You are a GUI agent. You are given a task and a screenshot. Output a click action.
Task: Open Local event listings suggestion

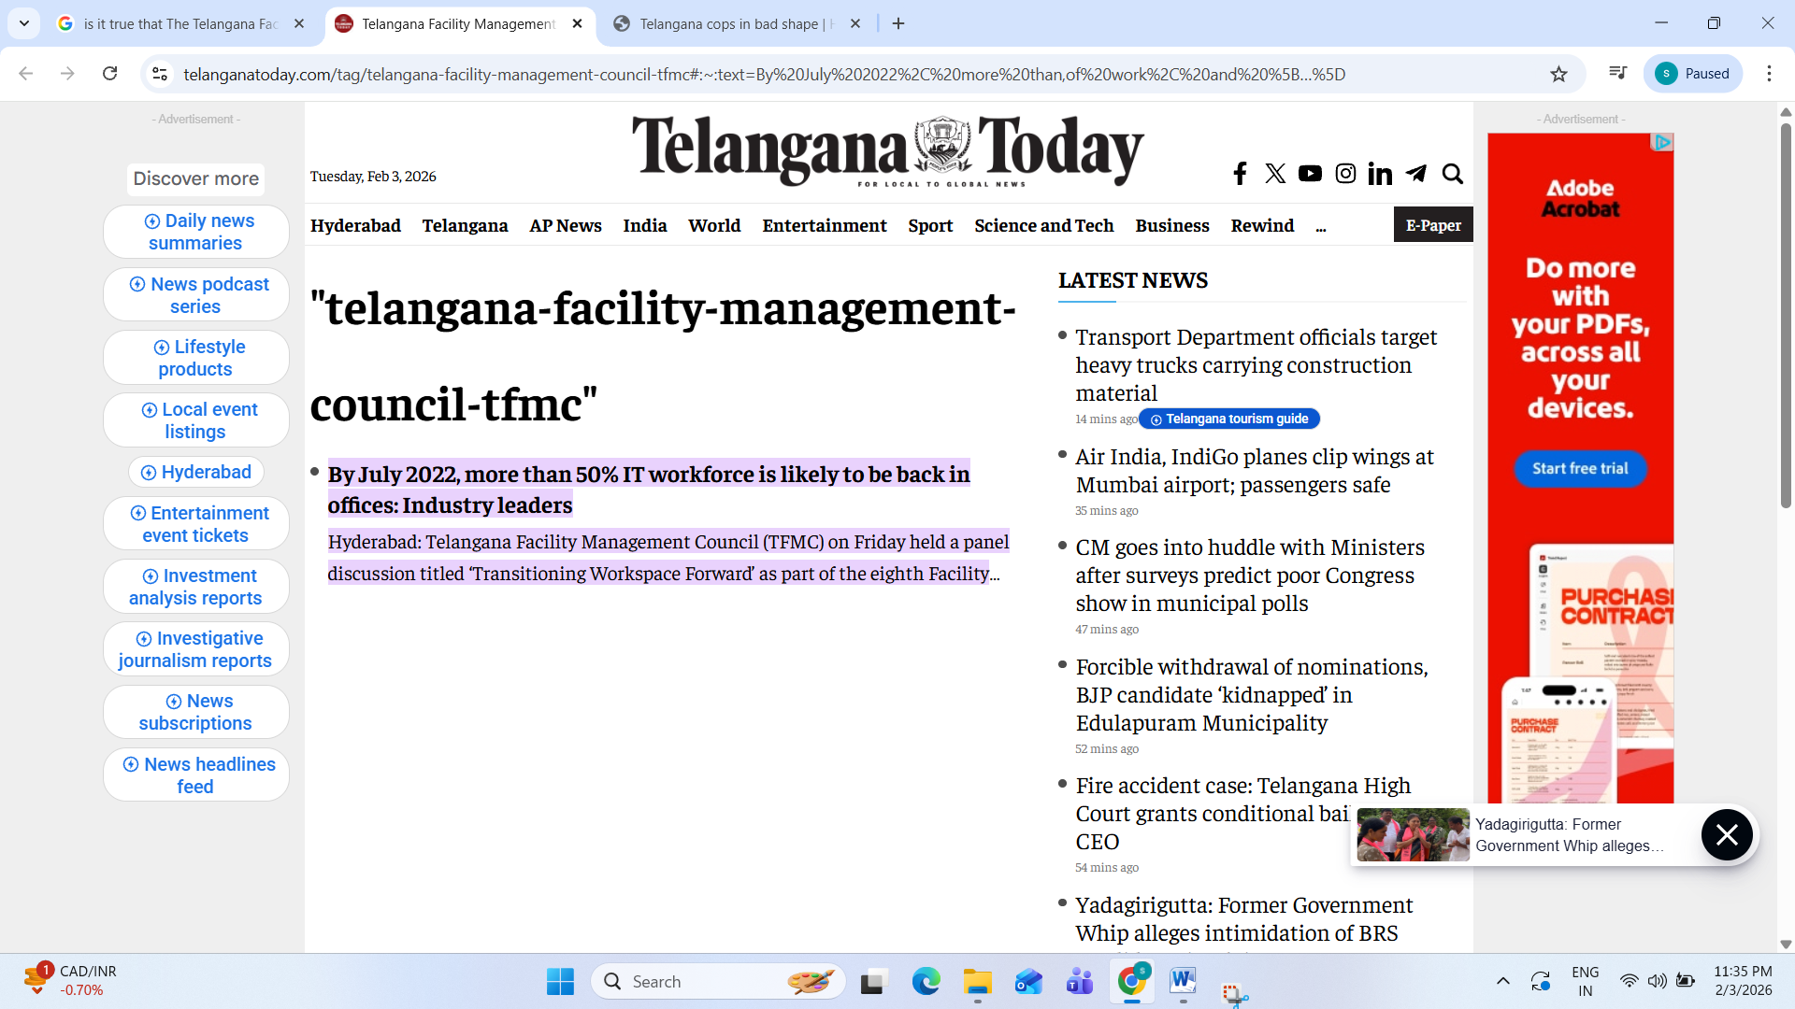[195, 420]
